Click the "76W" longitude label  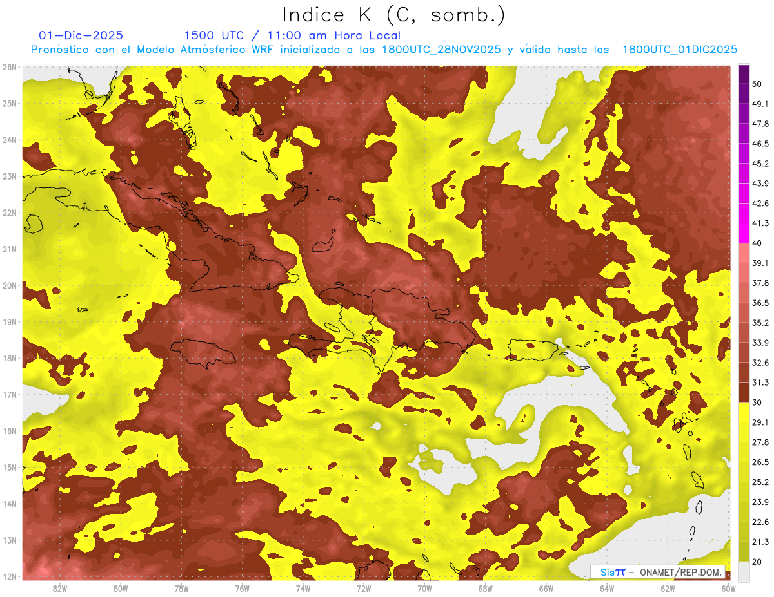[x=242, y=589]
